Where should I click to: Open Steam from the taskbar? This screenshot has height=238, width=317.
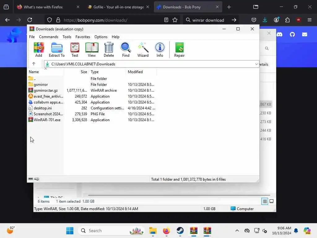[x=180, y=231]
